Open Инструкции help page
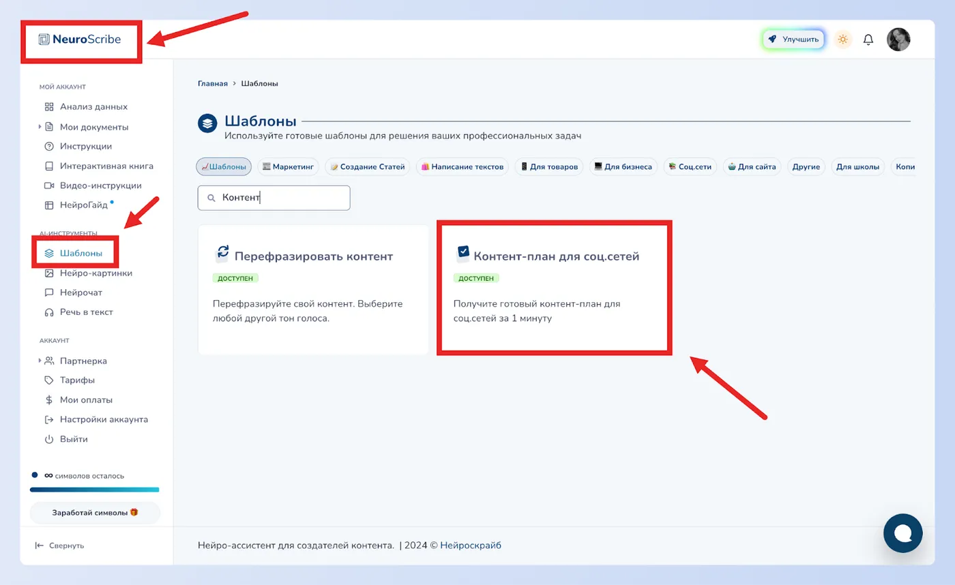 (78, 146)
